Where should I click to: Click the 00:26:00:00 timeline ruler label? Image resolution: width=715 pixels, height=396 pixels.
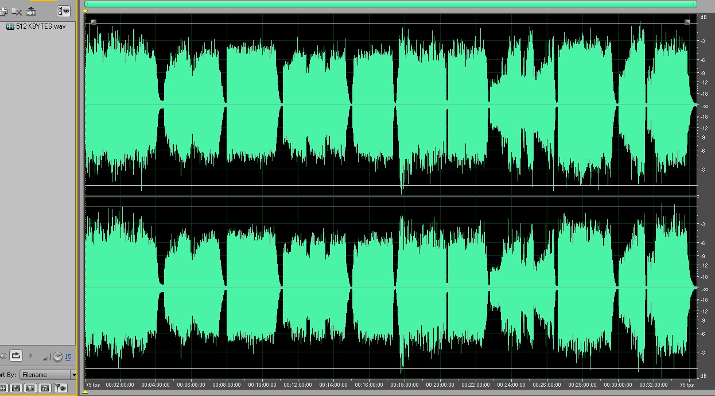(x=547, y=385)
